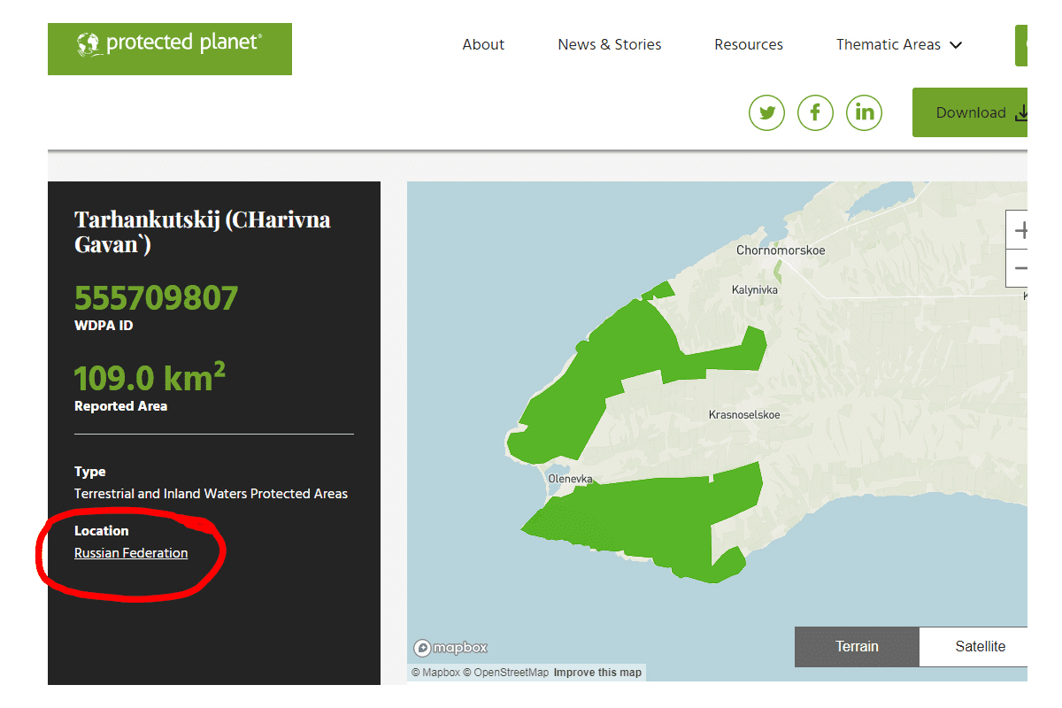Click the Chornomorskoe label on the map

coord(780,250)
